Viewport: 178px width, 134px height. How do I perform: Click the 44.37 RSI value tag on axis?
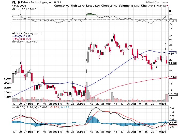pos(172,20)
